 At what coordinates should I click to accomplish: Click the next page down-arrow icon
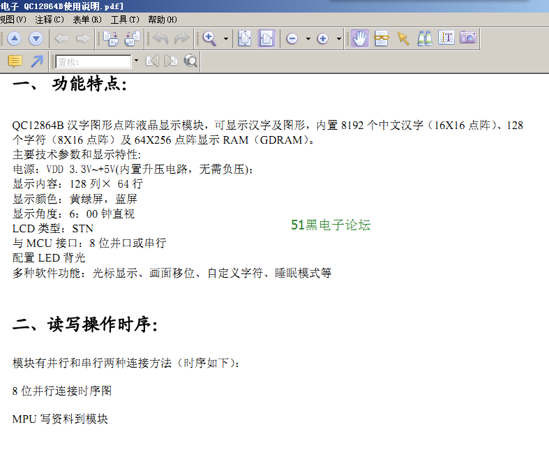(36, 39)
